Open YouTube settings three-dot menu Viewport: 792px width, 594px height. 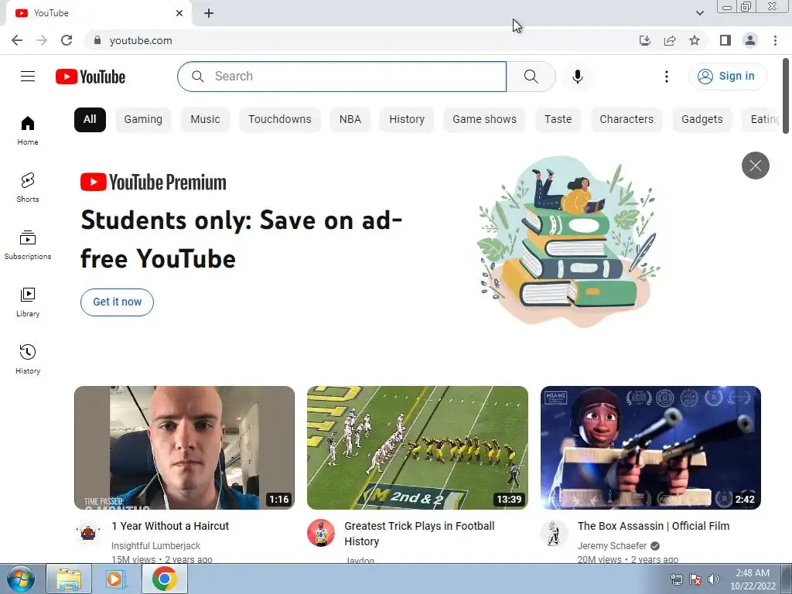pyautogui.click(x=667, y=77)
